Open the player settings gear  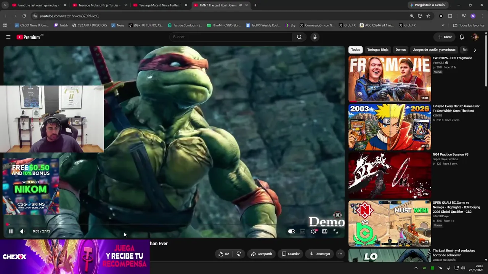pyautogui.click(x=314, y=231)
